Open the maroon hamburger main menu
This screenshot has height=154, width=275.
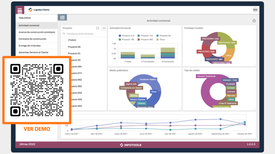pos(20,10)
